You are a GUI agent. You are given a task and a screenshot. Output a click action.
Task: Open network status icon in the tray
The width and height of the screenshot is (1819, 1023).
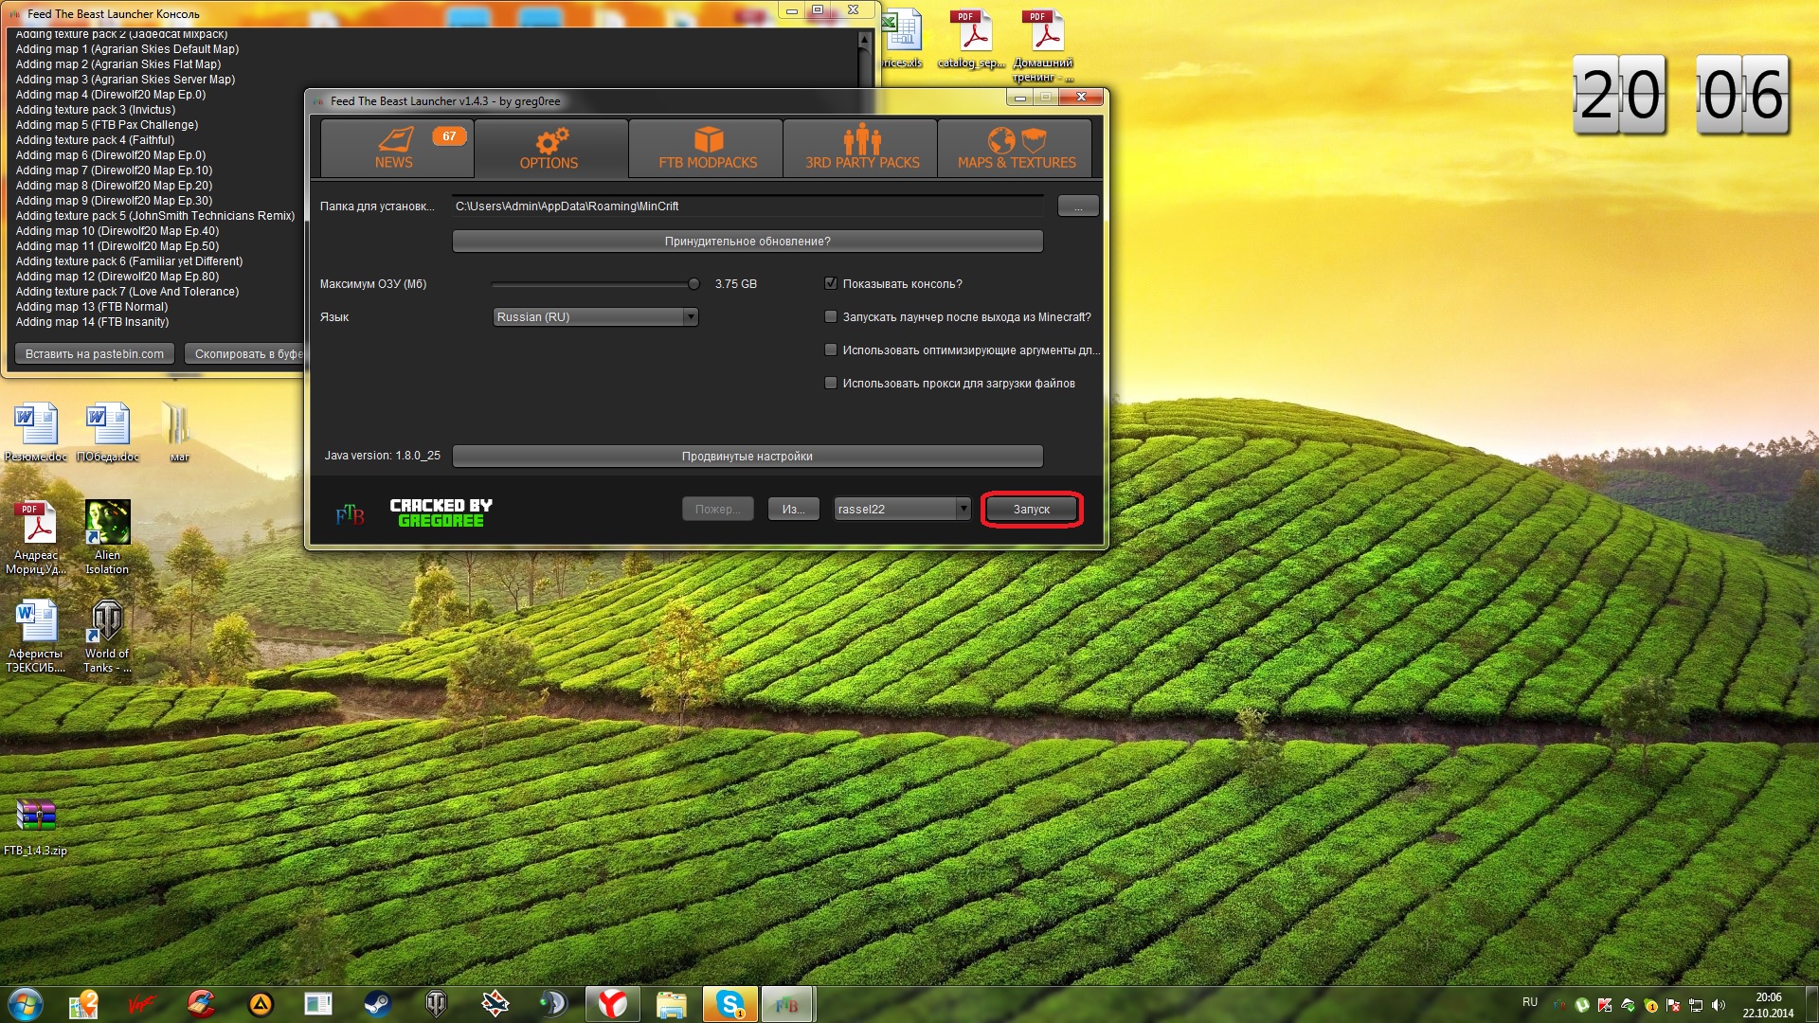[1696, 1005]
